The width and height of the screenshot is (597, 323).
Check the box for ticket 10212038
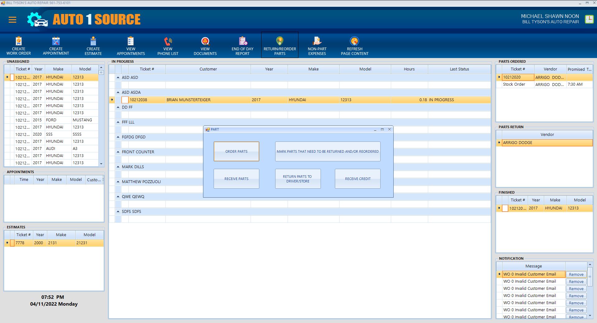point(125,100)
